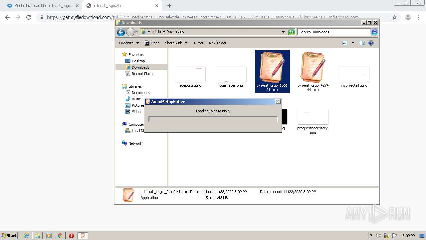This screenshot has width=426, height=240.
Task: Click the Search Downloads magnifier icon
Action: [x=374, y=32]
